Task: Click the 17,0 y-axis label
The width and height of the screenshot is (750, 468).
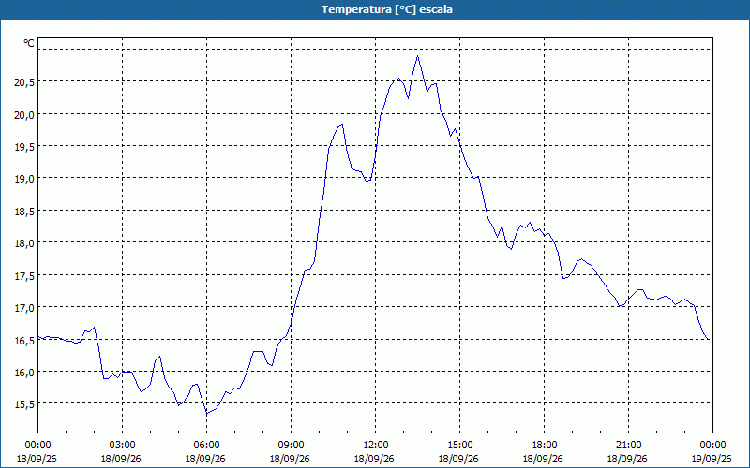Action: (x=24, y=308)
